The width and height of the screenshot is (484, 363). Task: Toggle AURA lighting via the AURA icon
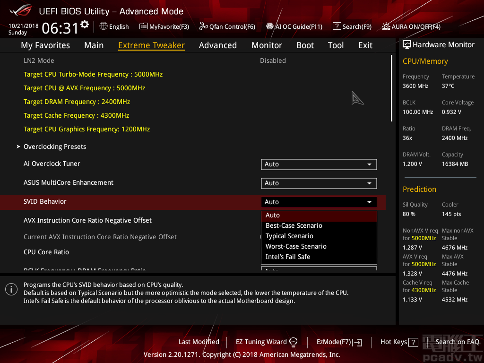click(x=386, y=26)
